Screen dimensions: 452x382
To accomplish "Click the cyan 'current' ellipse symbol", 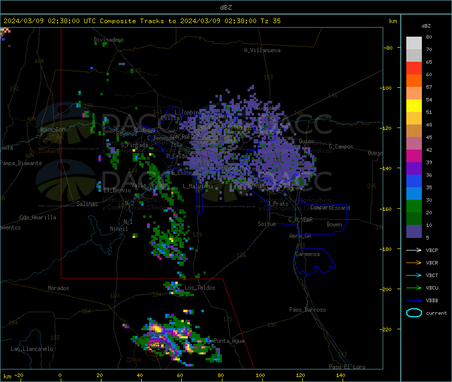I will [414, 313].
